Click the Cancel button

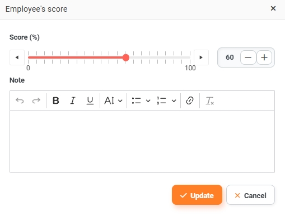coord(250,195)
